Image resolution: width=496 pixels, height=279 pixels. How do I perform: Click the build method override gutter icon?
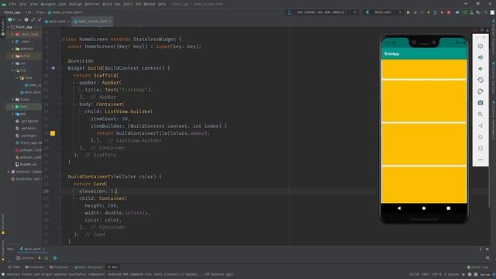tap(53, 68)
